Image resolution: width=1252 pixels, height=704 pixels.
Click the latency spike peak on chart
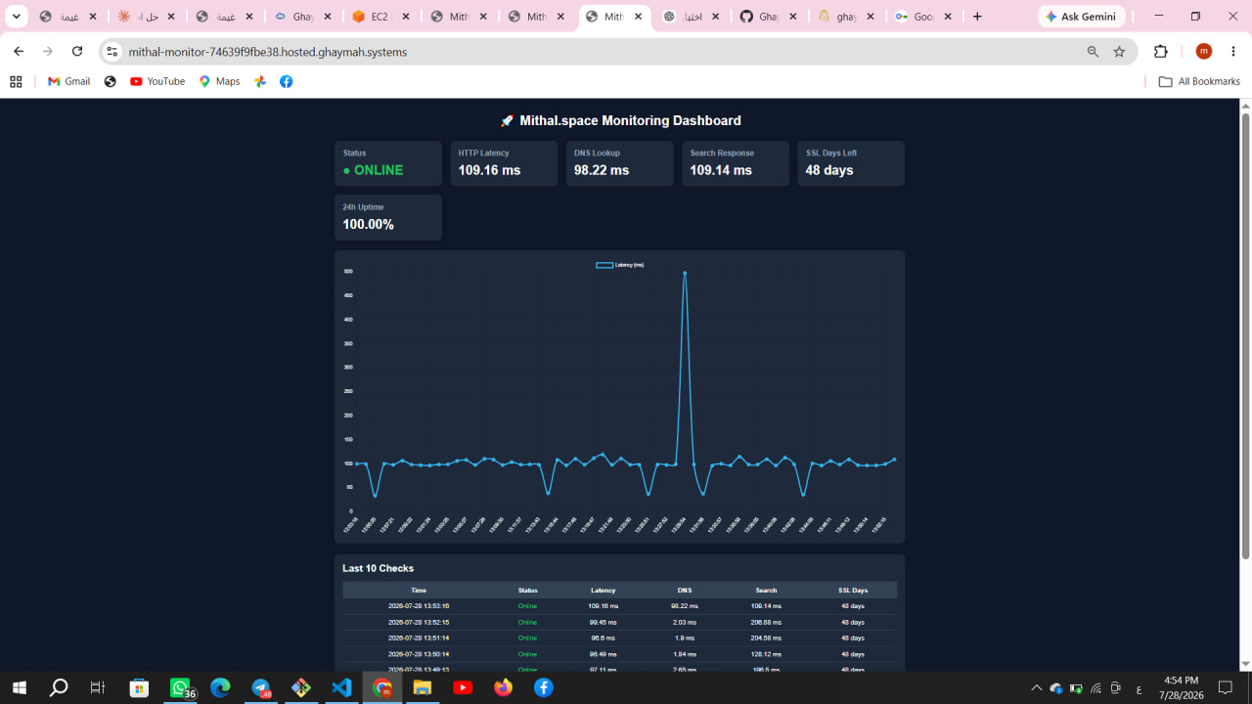[685, 273]
